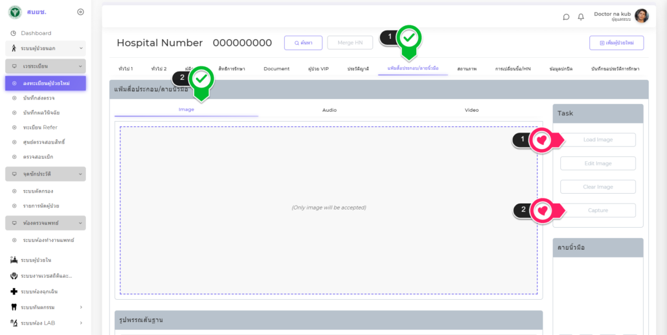
Task: Click the Load Image button
Action: pos(597,140)
